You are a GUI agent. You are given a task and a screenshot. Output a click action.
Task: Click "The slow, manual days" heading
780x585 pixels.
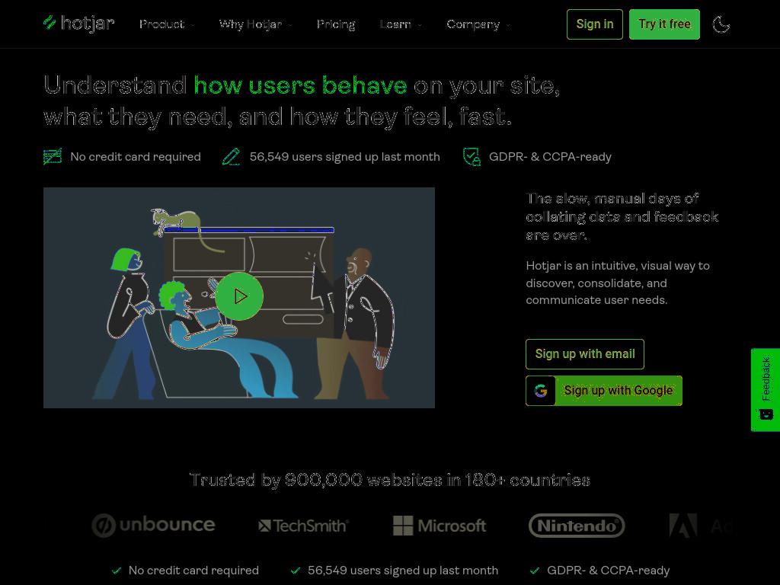(x=622, y=216)
